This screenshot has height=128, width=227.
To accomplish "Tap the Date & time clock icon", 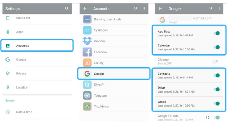I will coord(8,112).
